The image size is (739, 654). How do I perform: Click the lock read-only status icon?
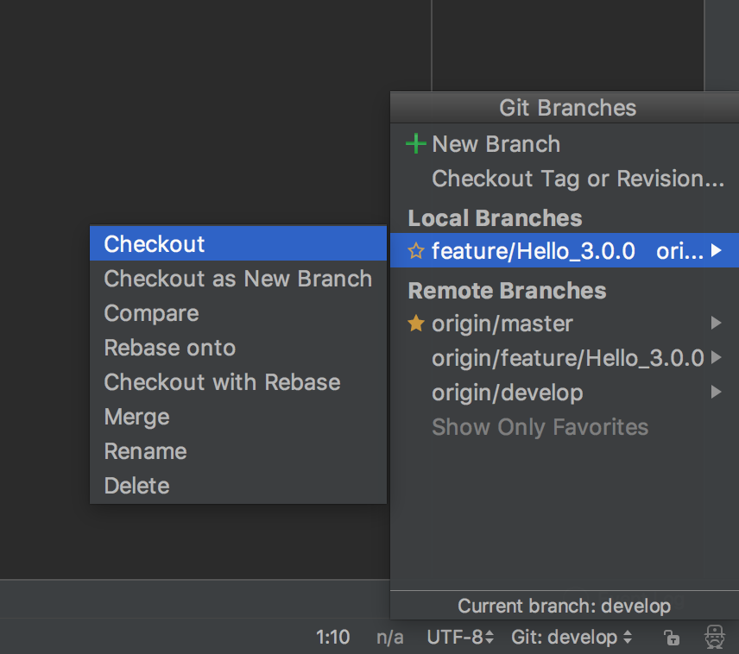click(x=672, y=638)
